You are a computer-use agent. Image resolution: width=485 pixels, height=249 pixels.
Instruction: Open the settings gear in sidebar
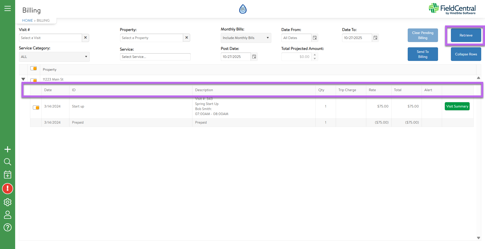pos(8,202)
